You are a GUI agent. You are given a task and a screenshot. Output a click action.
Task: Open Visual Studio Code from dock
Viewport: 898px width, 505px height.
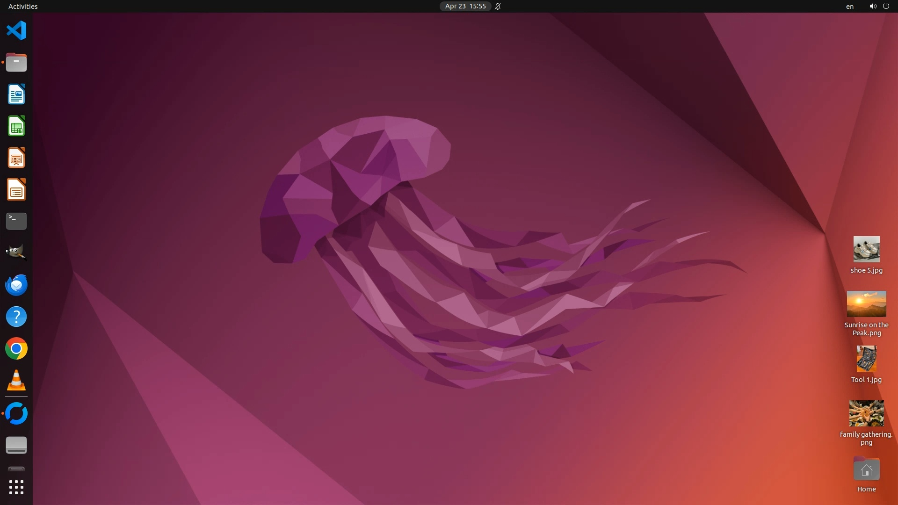coord(16,31)
